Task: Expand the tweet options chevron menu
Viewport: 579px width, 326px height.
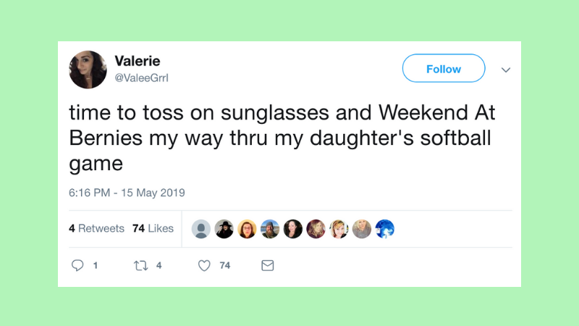Action: pos(506,70)
